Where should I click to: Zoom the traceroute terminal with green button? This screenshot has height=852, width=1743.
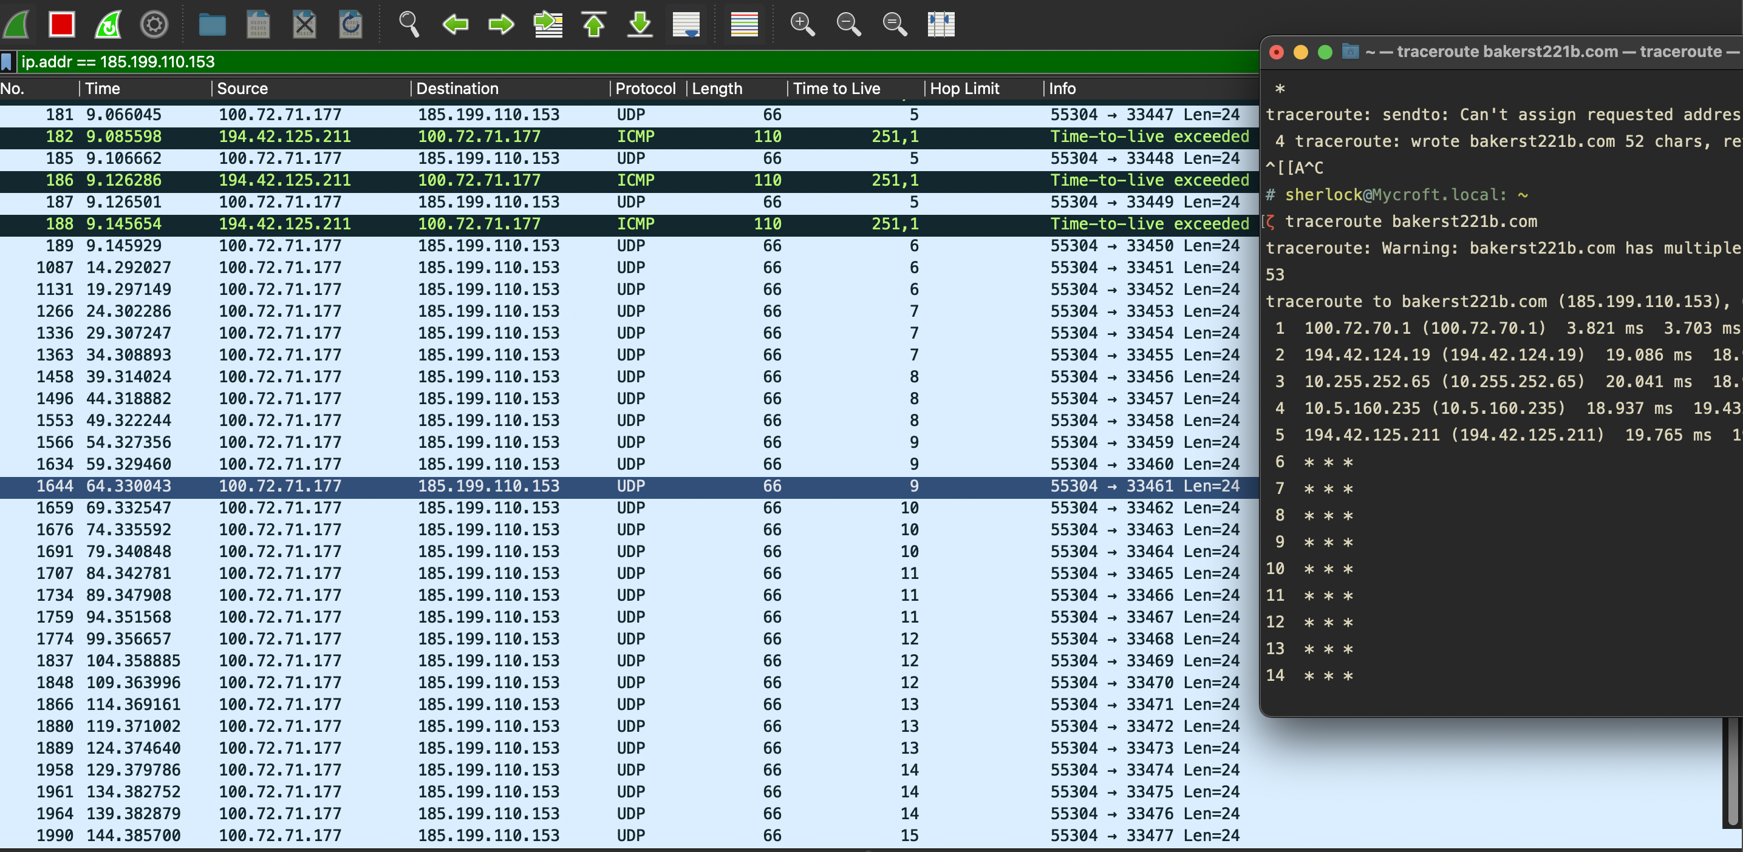click(1326, 52)
